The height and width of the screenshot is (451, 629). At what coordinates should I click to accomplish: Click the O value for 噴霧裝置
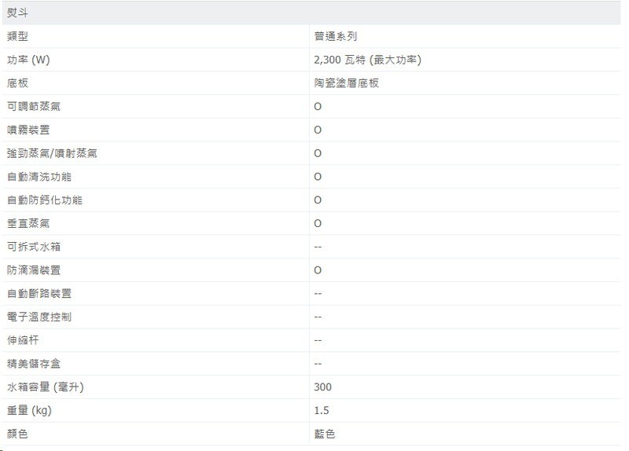(318, 130)
